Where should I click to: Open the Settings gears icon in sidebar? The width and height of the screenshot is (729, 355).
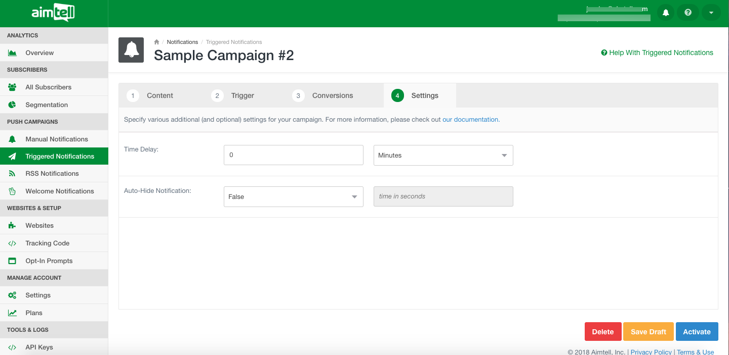pyautogui.click(x=13, y=295)
